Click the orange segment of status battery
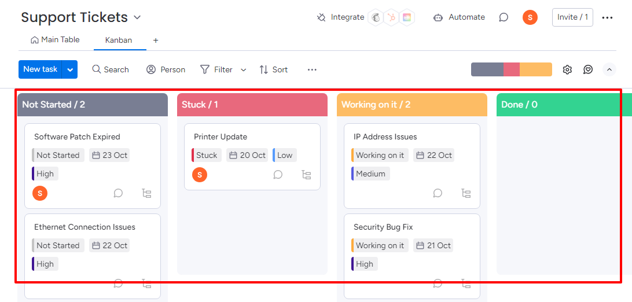Screen dimensions: 632x302 [x=536, y=69]
